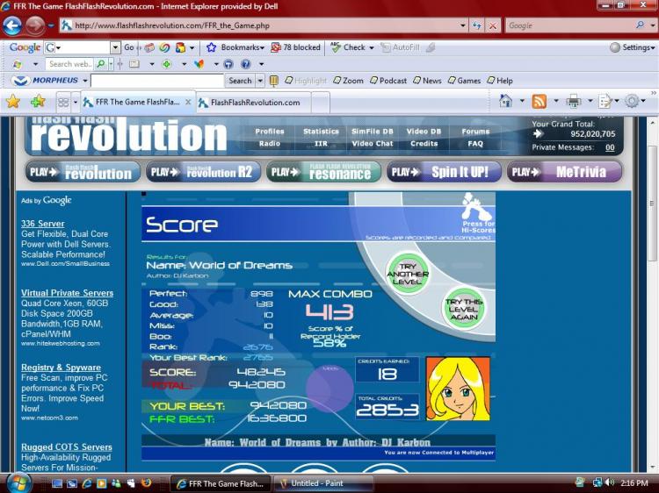Go back with the browser Back arrow
The width and height of the screenshot is (659, 493).
pyautogui.click(x=12, y=25)
